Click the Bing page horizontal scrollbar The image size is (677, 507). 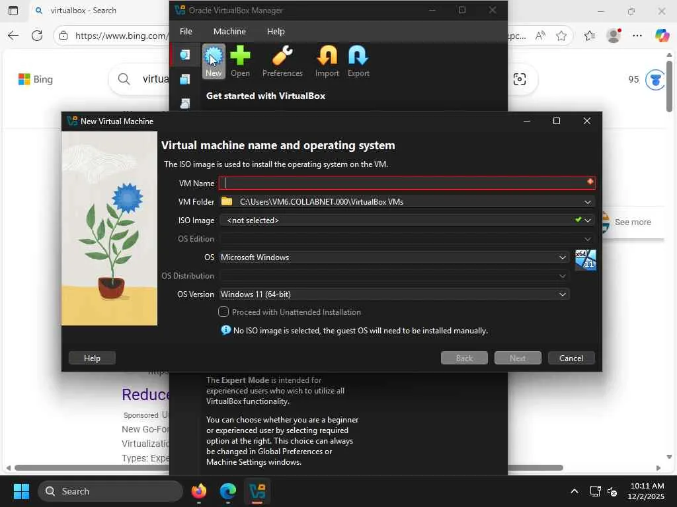coord(288,468)
